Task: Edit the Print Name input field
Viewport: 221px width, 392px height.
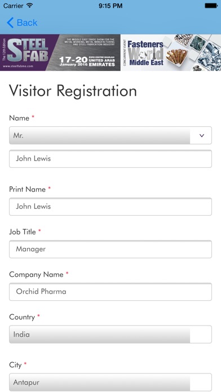Action: click(x=111, y=207)
